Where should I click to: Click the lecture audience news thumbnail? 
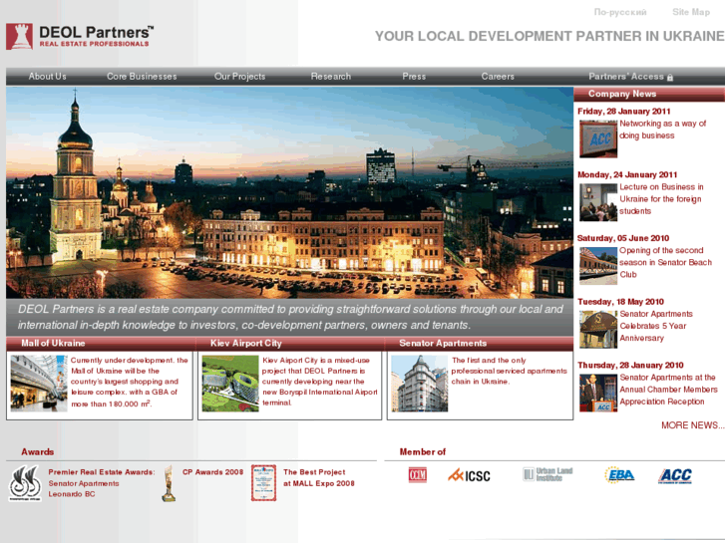point(598,202)
